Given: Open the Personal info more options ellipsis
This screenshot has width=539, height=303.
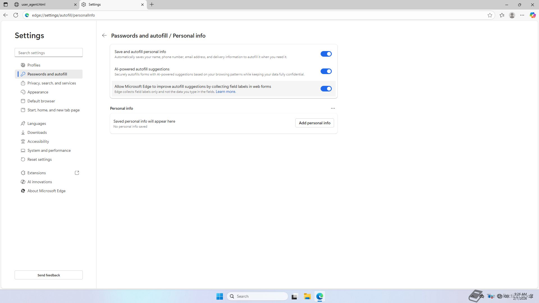Looking at the screenshot, I should tap(333, 108).
